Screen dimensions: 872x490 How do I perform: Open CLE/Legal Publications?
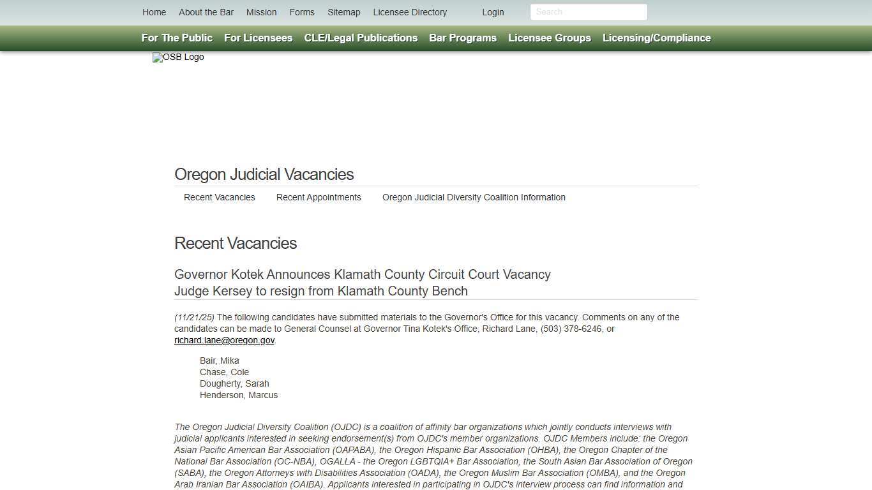pyautogui.click(x=361, y=38)
